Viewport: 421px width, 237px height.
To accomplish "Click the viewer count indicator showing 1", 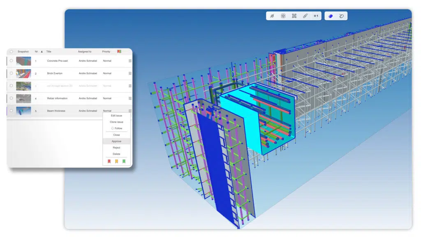I will [x=316, y=16].
